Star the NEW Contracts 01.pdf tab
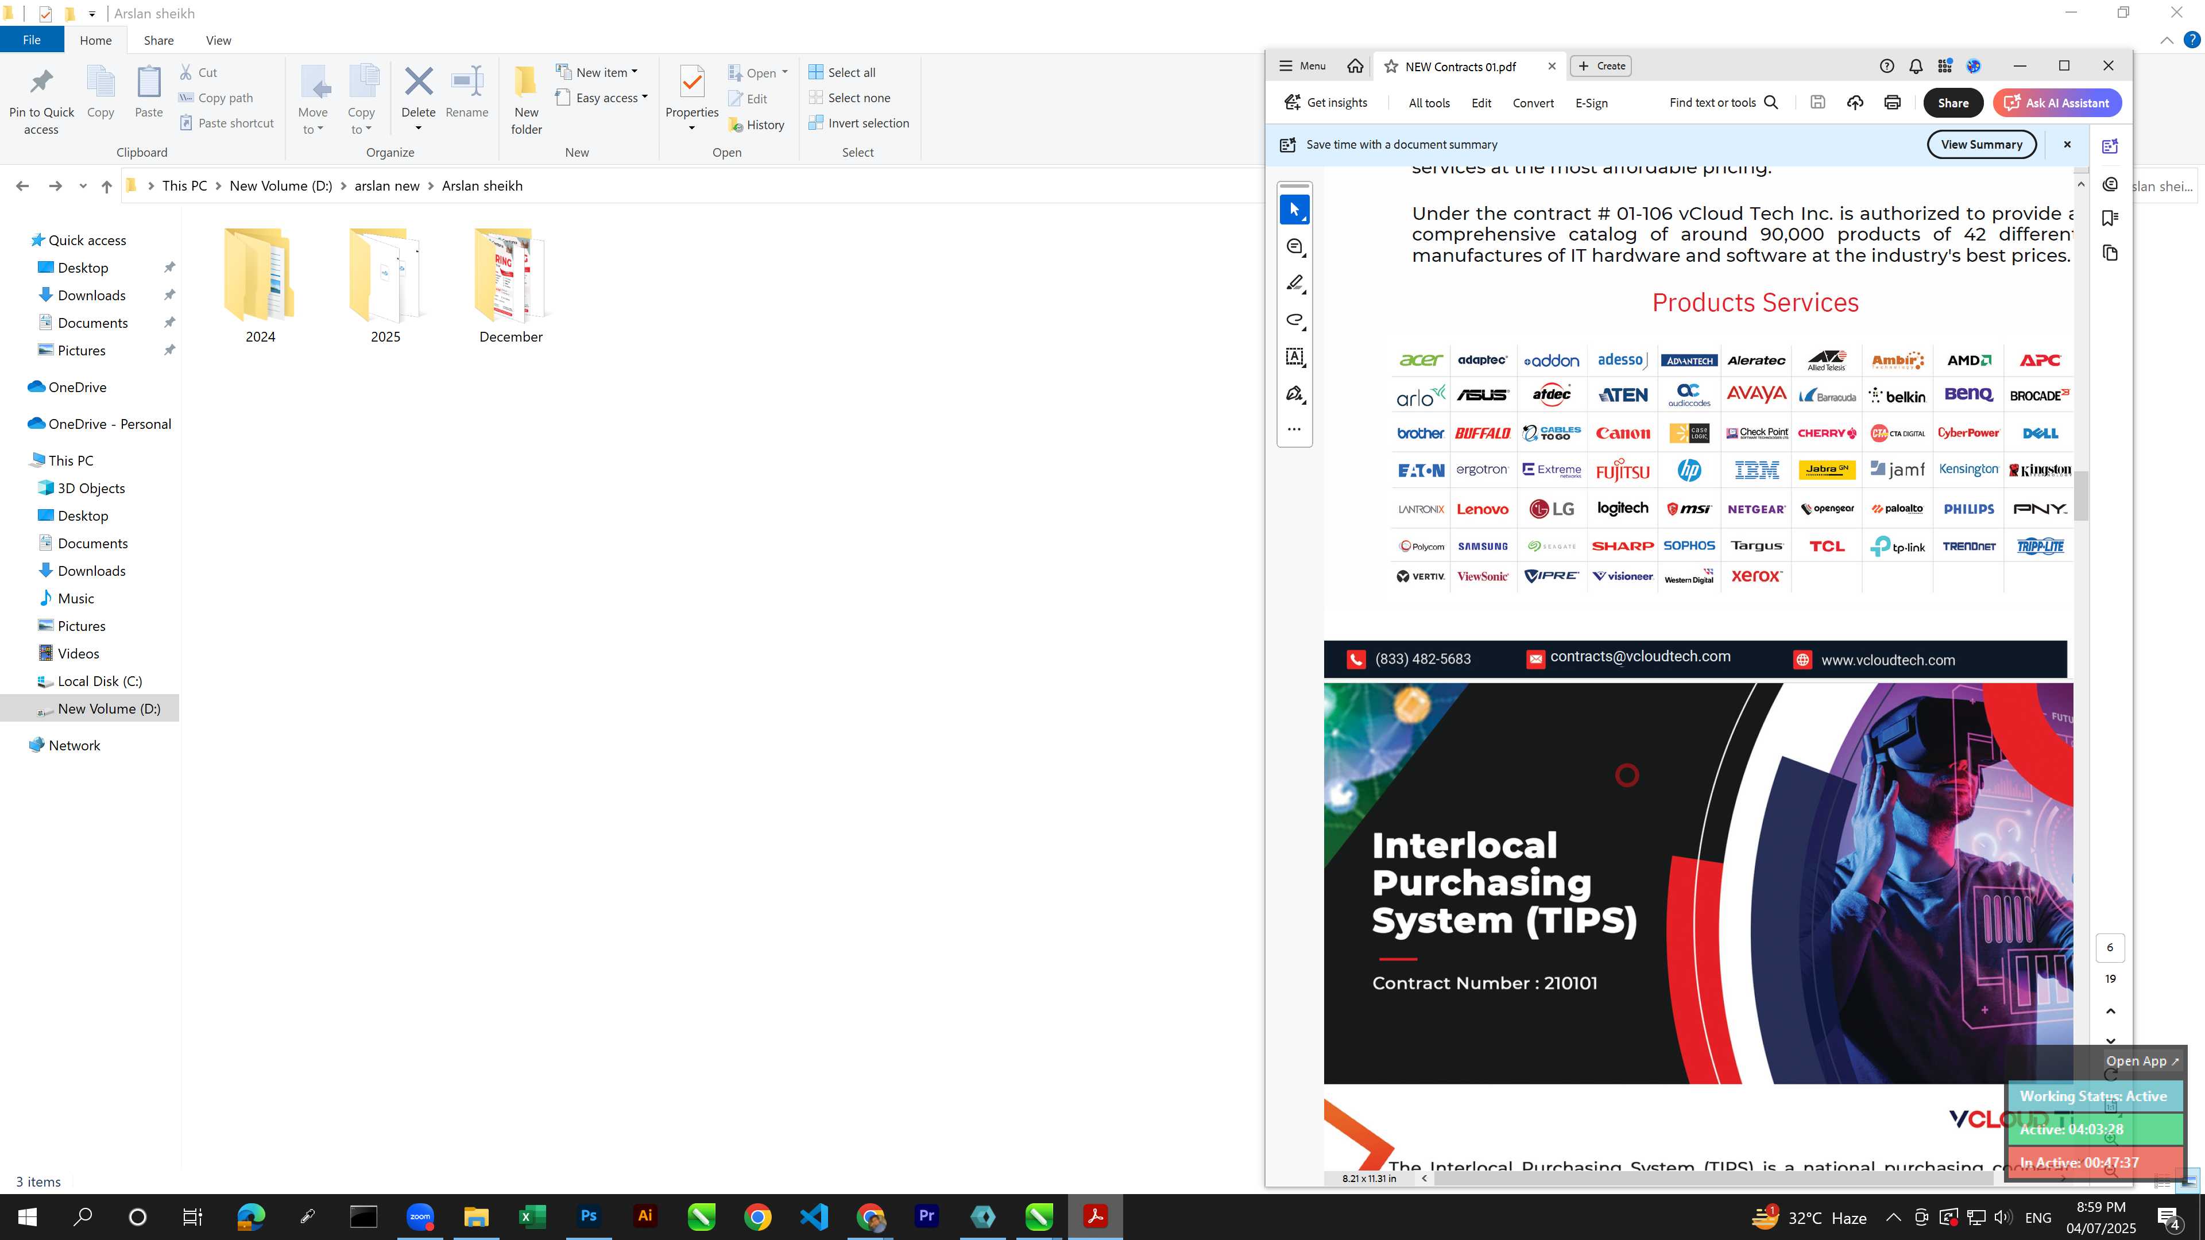This screenshot has width=2205, height=1240. (x=1391, y=66)
